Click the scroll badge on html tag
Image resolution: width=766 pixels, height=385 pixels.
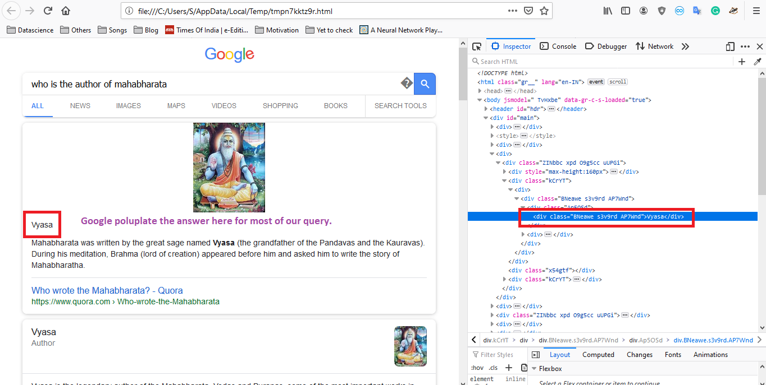[618, 82]
